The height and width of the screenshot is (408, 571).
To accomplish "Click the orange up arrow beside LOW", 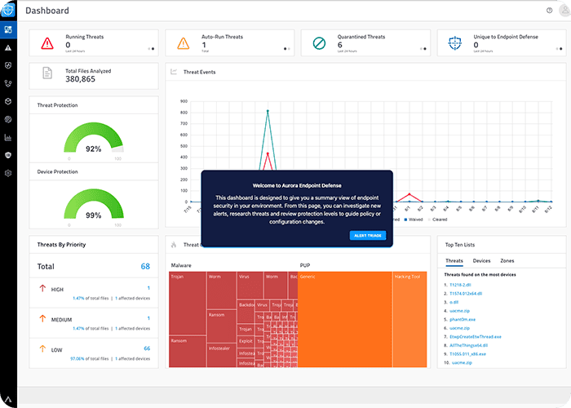I will pyautogui.click(x=42, y=348).
